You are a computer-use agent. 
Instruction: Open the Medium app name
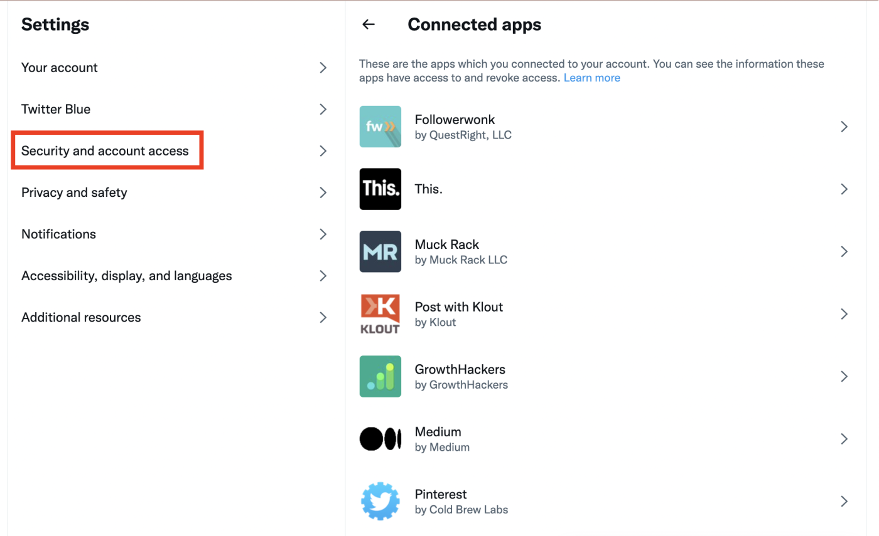(x=438, y=431)
